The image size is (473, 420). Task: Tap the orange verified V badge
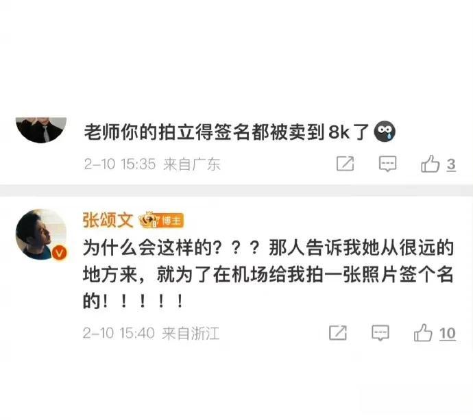coord(60,253)
